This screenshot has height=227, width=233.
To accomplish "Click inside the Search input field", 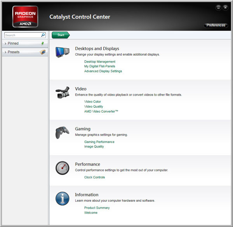I will point(21,35).
